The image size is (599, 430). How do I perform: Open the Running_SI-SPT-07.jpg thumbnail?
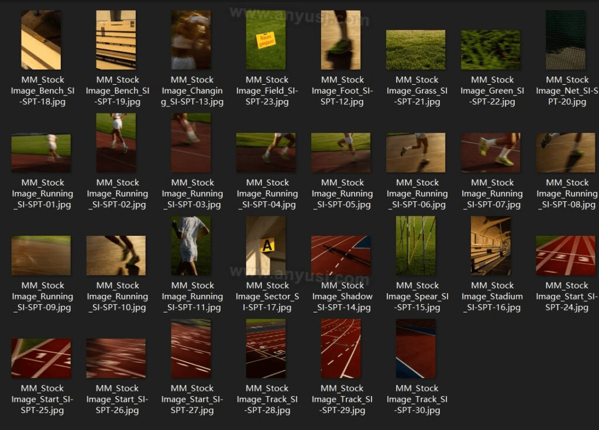click(490, 153)
